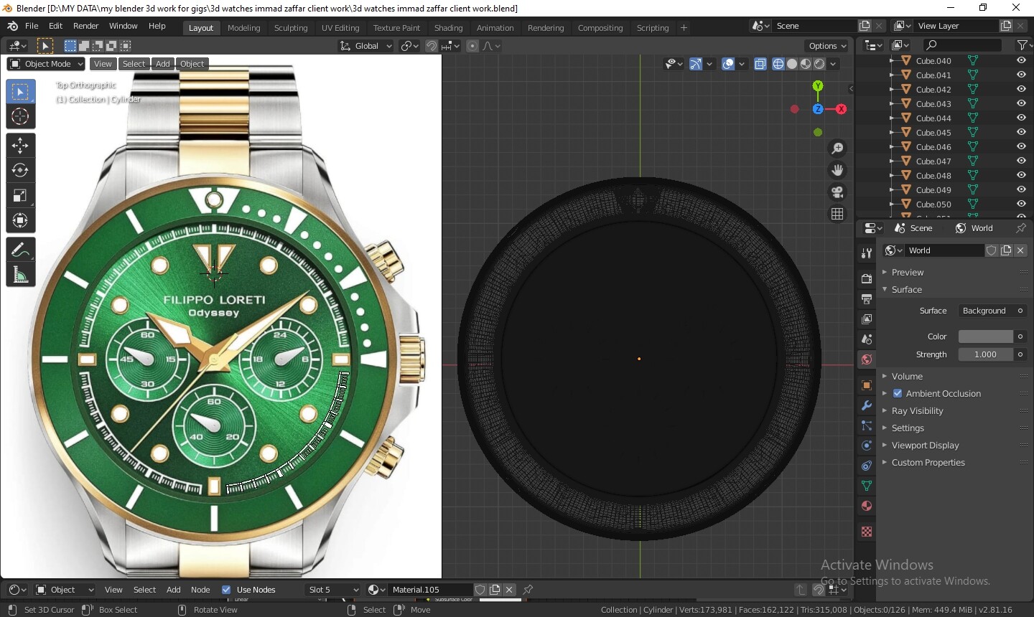This screenshot has height=617, width=1034.
Task: Click the viewport zoom magnifier gizmo
Action: click(837, 149)
